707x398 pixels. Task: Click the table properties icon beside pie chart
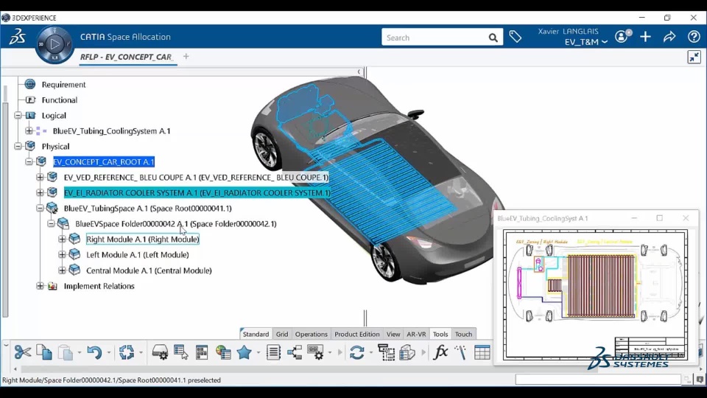pyautogui.click(x=202, y=352)
